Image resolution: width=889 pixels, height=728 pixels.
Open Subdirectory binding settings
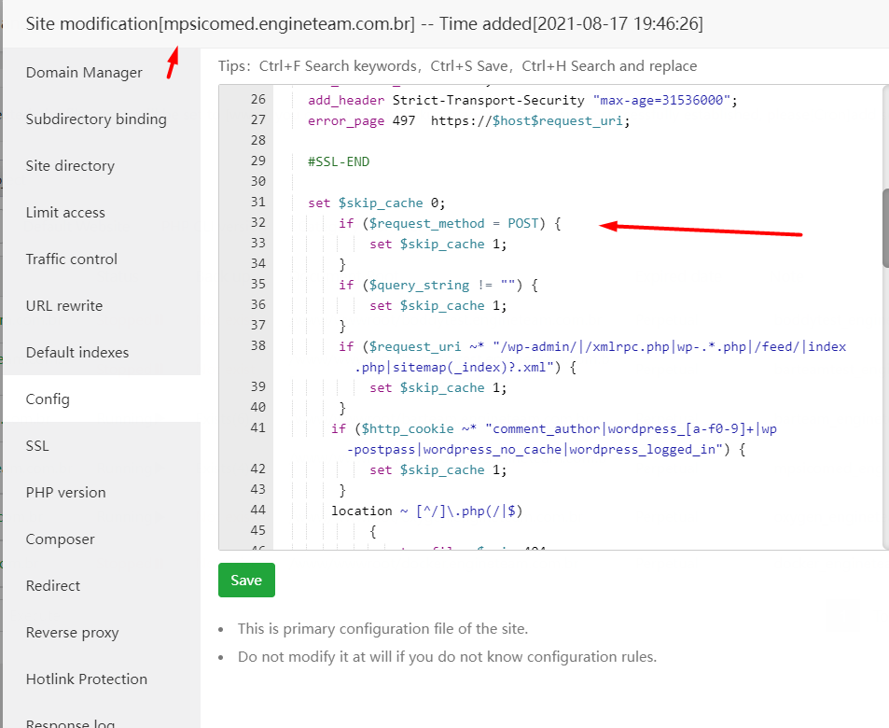click(x=96, y=119)
